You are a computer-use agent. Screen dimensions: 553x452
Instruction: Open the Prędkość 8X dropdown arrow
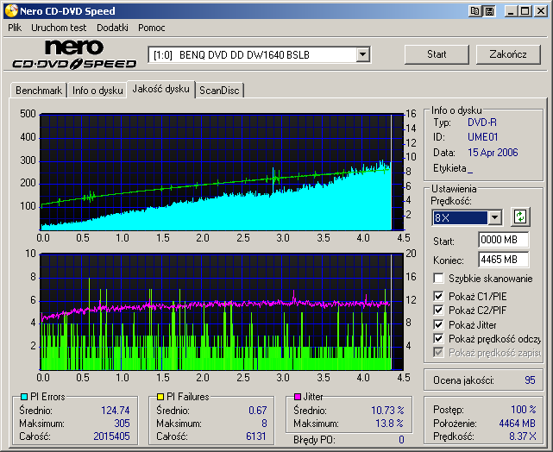[x=495, y=217]
